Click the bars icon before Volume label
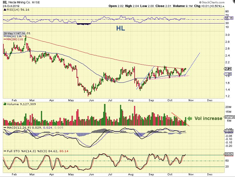Image resolution: width=235 pixels, height=177 pixels. pos(5,104)
